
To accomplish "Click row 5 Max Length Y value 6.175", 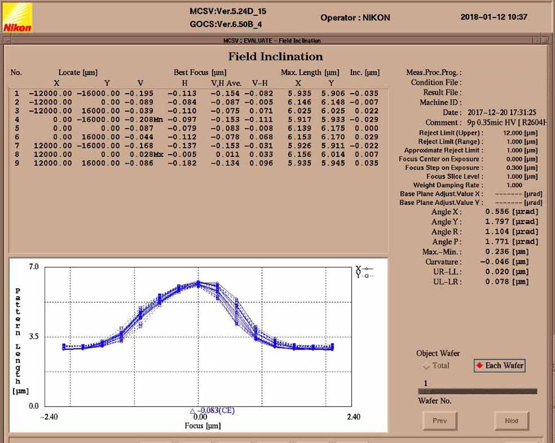I will point(333,128).
